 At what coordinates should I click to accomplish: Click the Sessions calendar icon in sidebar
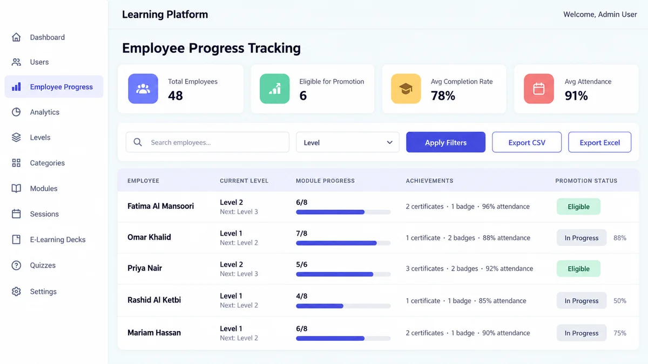pos(16,214)
